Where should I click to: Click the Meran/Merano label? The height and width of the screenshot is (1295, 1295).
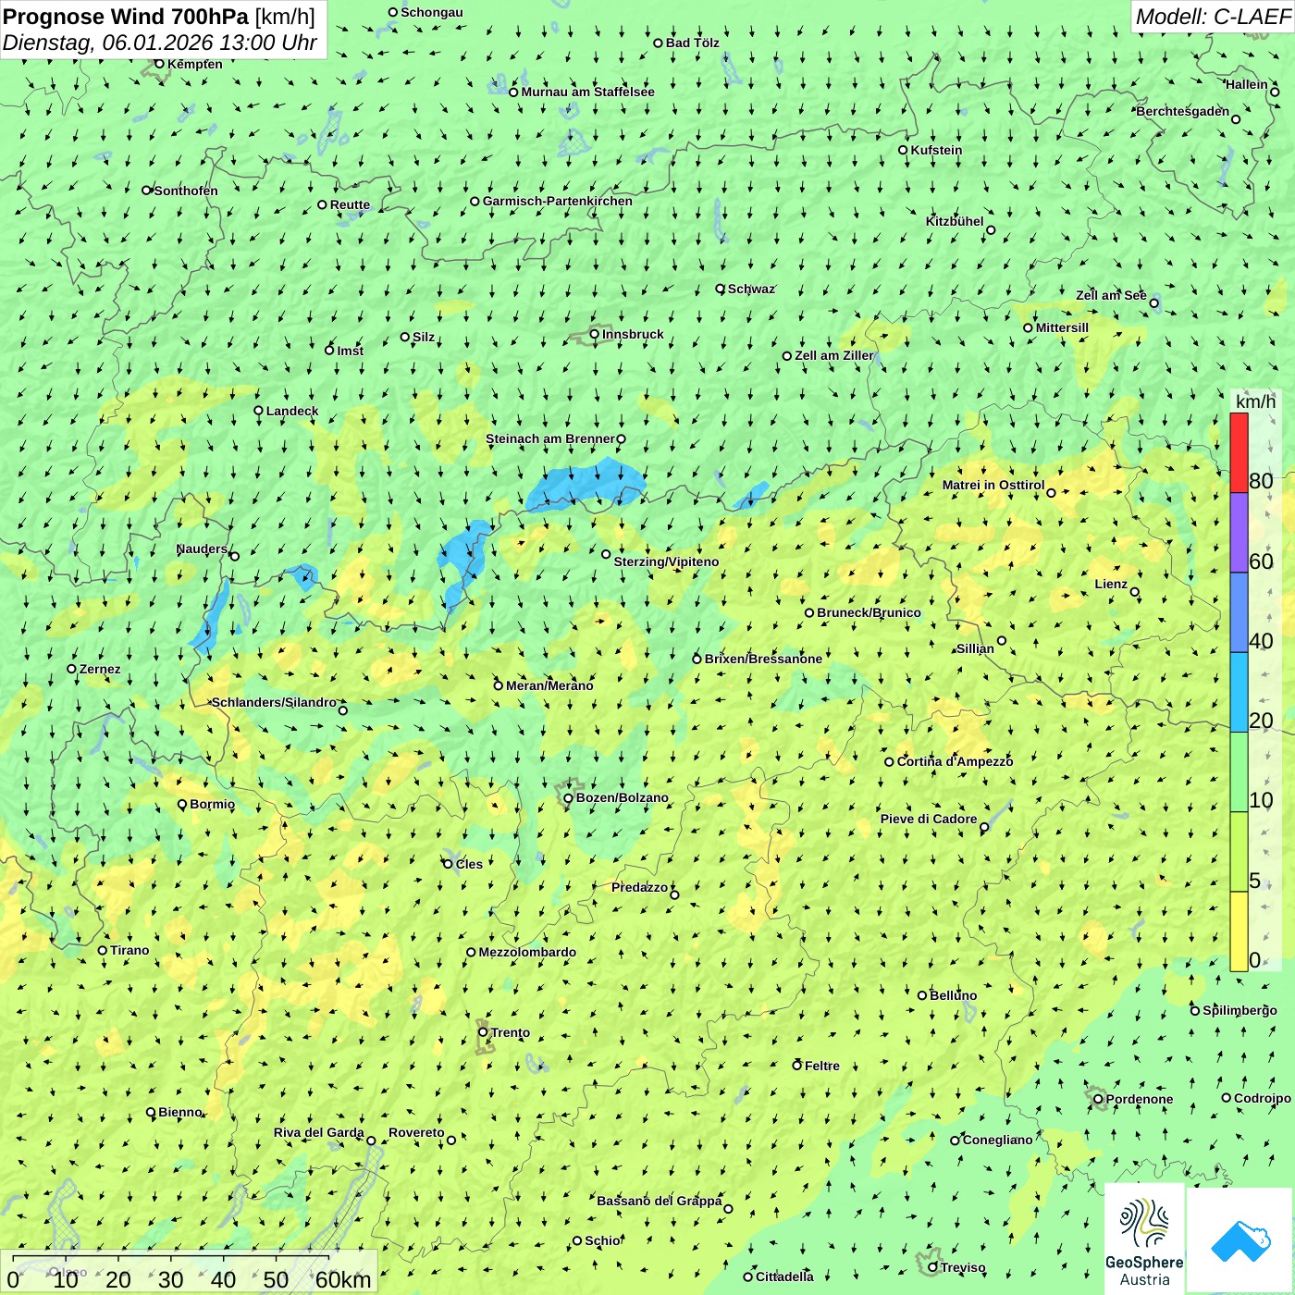point(549,685)
